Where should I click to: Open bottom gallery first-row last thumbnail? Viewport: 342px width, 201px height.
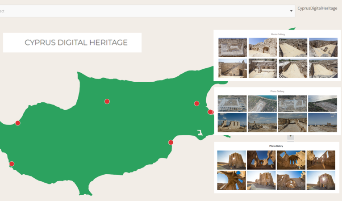click(321, 160)
